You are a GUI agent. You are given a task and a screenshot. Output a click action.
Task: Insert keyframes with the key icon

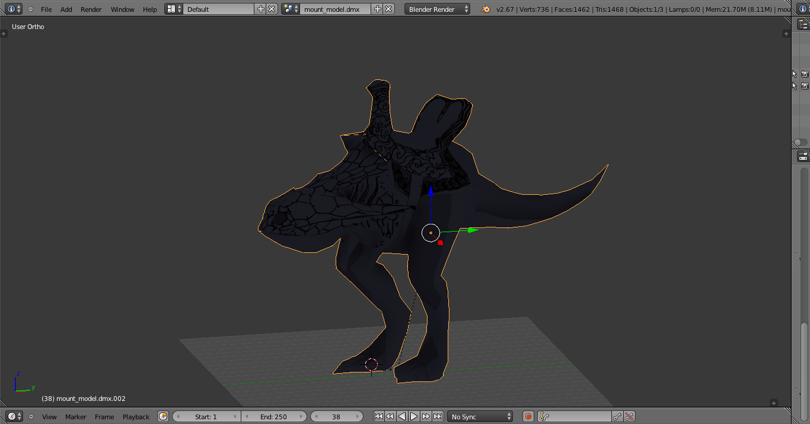pyautogui.click(x=617, y=416)
